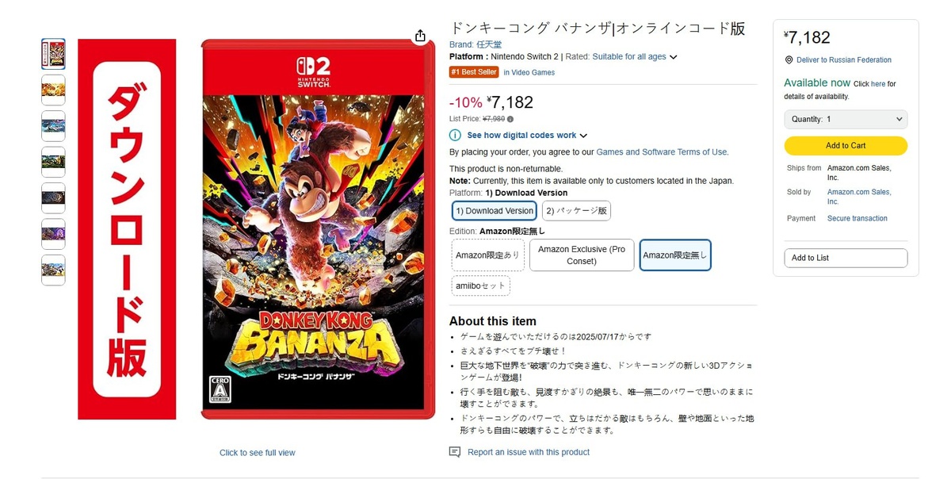Image resolution: width=951 pixels, height=479 pixels.
Task: Select the Amazon Exclusive (Pro Conset) edition
Action: [x=582, y=255]
